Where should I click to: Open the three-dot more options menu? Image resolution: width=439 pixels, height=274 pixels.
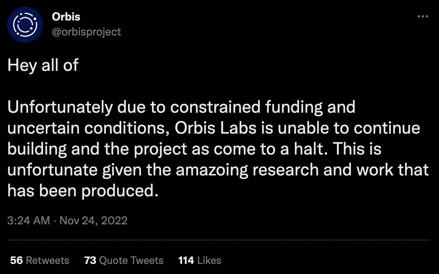pos(423,16)
